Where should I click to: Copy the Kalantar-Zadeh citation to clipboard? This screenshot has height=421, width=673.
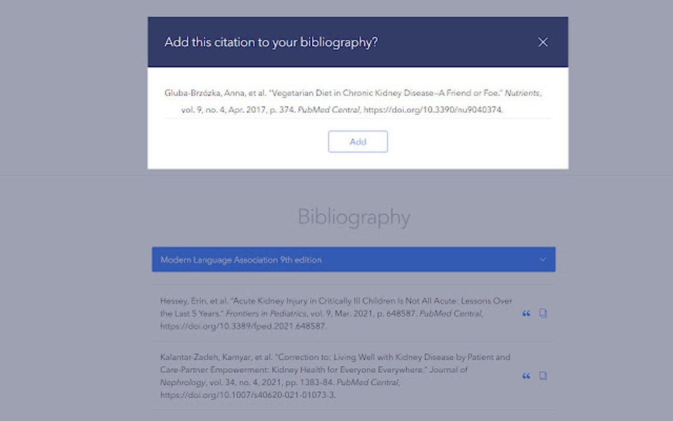click(543, 376)
